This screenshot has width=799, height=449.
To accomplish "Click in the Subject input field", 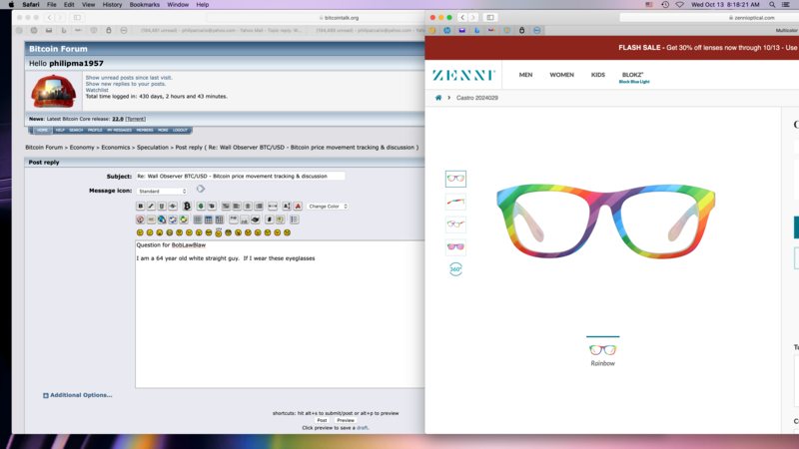I will point(240,177).
